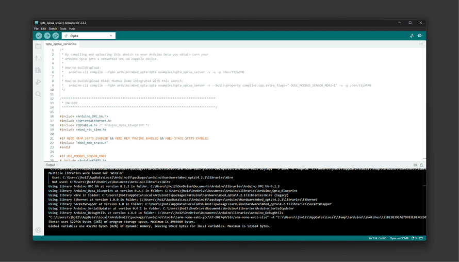459x262 pixels.
Task: Open the account profile icon in sidebar
Action: pyautogui.click(x=38, y=230)
